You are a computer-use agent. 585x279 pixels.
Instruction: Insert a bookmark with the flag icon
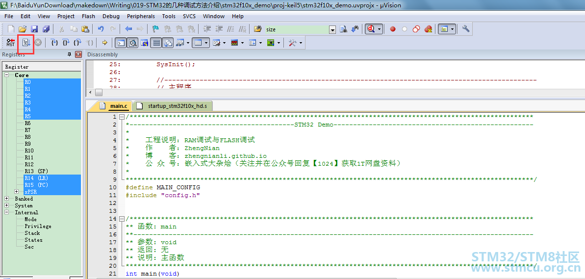155,29
